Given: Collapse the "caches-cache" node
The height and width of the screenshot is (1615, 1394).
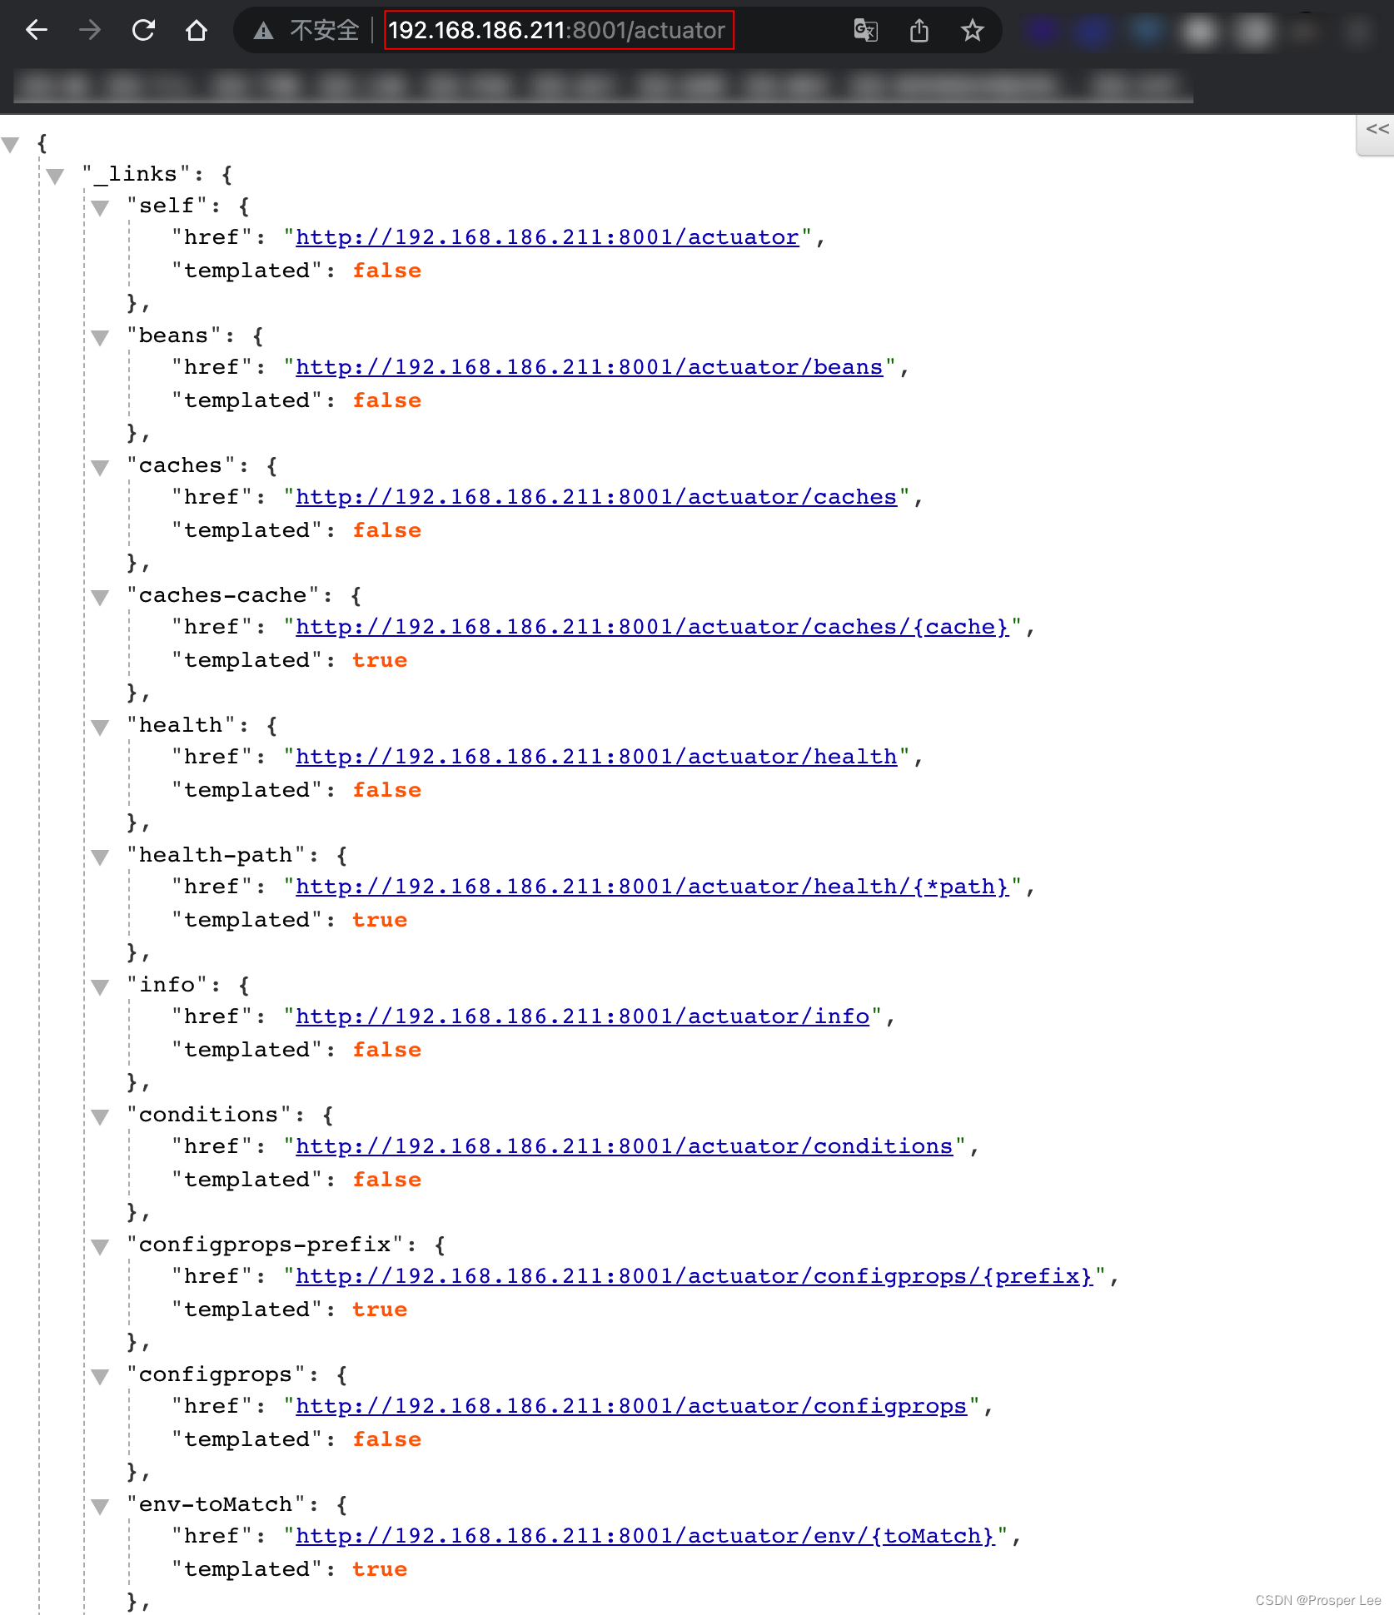Looking at the screenshot, I should [x=101, y=598].
